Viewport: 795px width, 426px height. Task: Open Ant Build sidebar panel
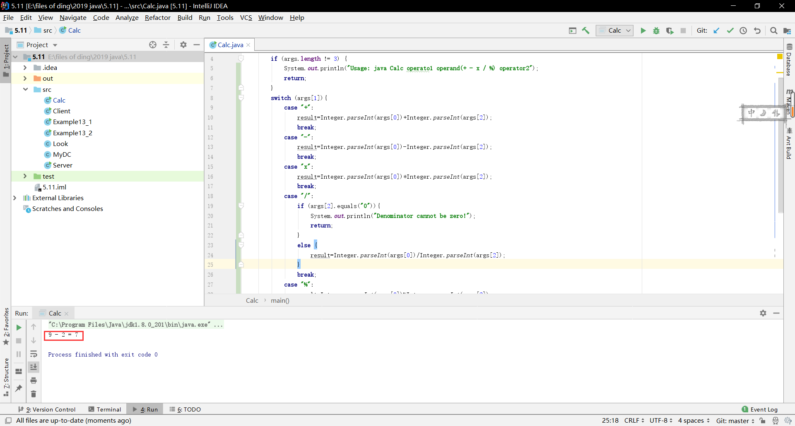tap(789, 144)
